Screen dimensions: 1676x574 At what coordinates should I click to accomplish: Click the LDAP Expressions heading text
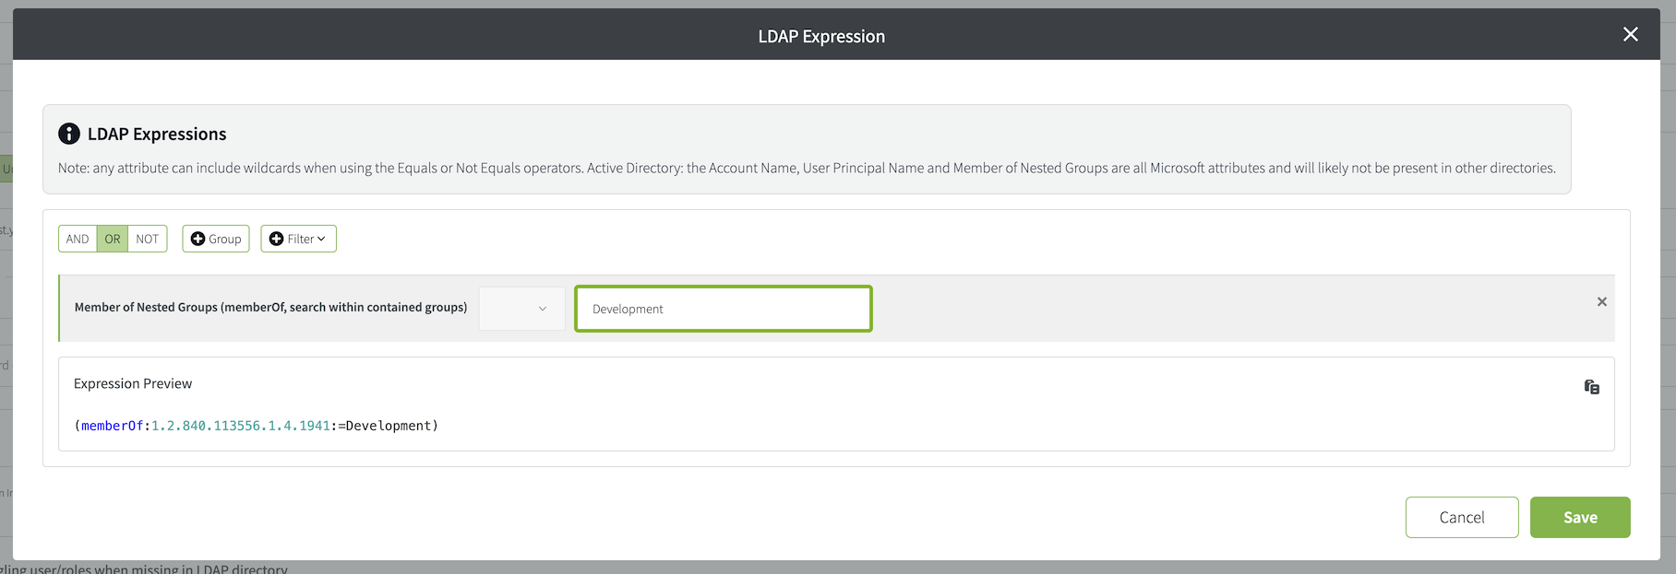point(157,134)
